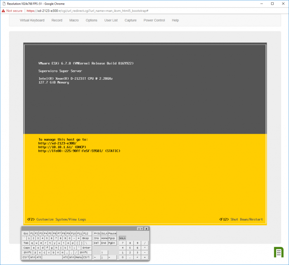The image size is (289, 265).
Task: Click the Home virtual key
Action: (x=104, y=238)
